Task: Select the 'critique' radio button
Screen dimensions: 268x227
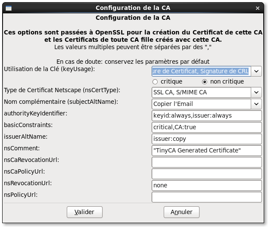Action: click(x=155, y=82)
